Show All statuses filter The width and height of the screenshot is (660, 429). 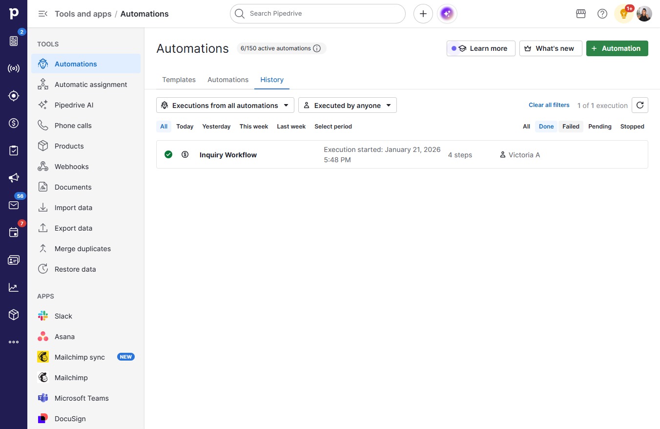[x=526, y=127]
